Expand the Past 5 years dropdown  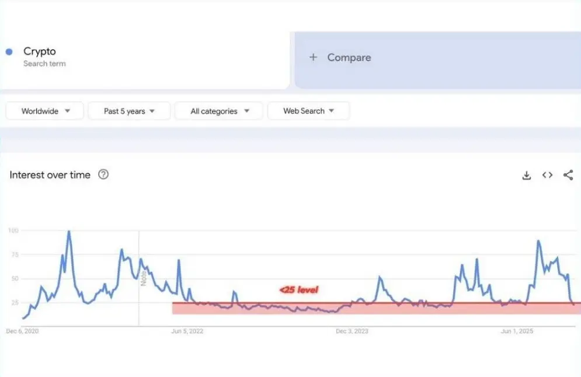(x=129, y=111)
